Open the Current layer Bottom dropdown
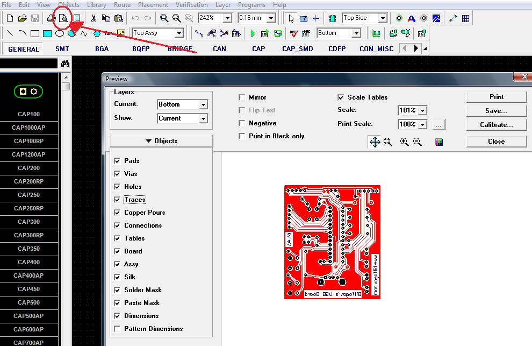This screenshot has width=532, height=346. [203, 104]
